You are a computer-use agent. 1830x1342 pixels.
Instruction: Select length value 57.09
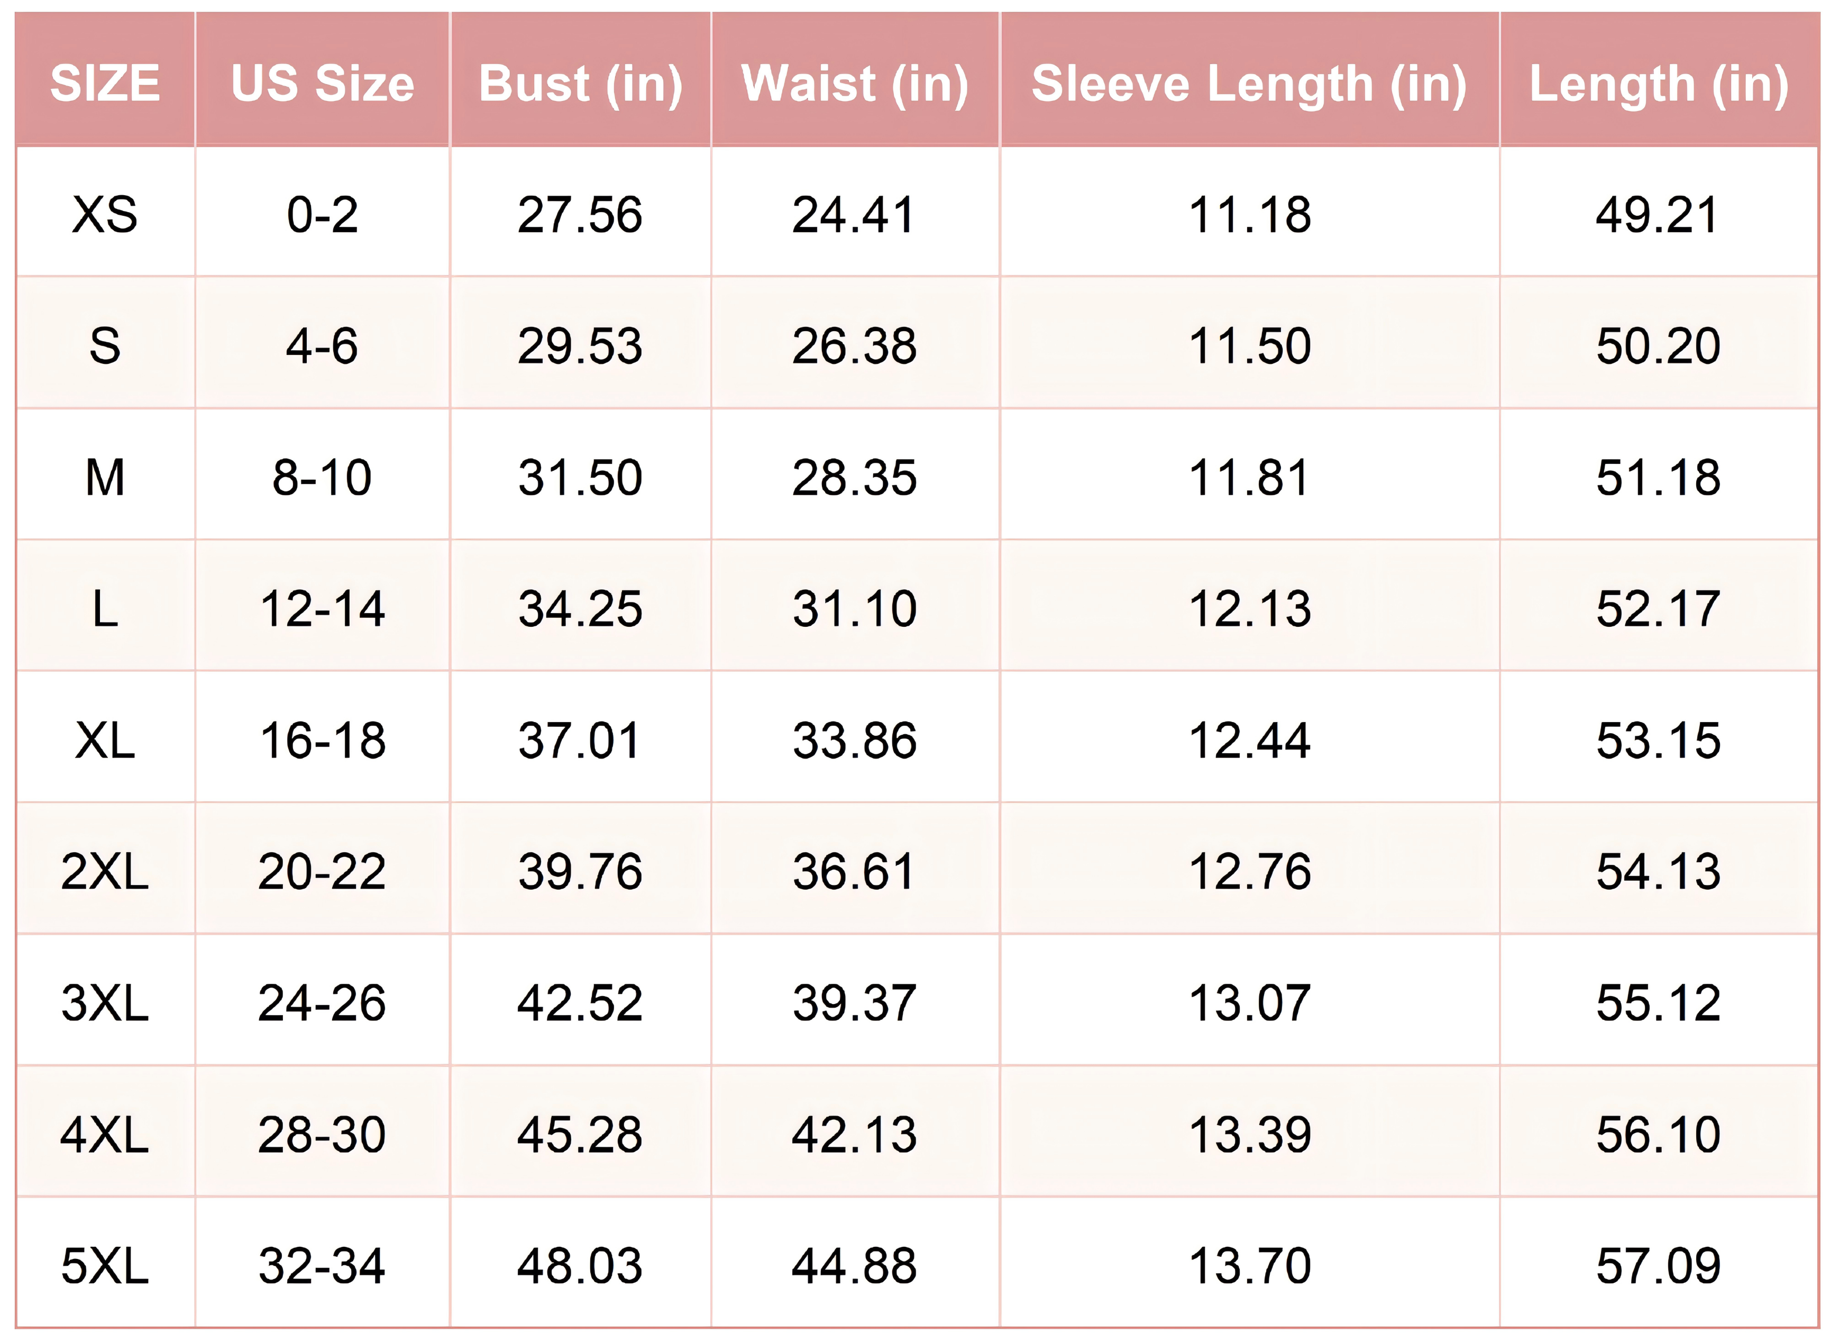pos(1659,1266)
